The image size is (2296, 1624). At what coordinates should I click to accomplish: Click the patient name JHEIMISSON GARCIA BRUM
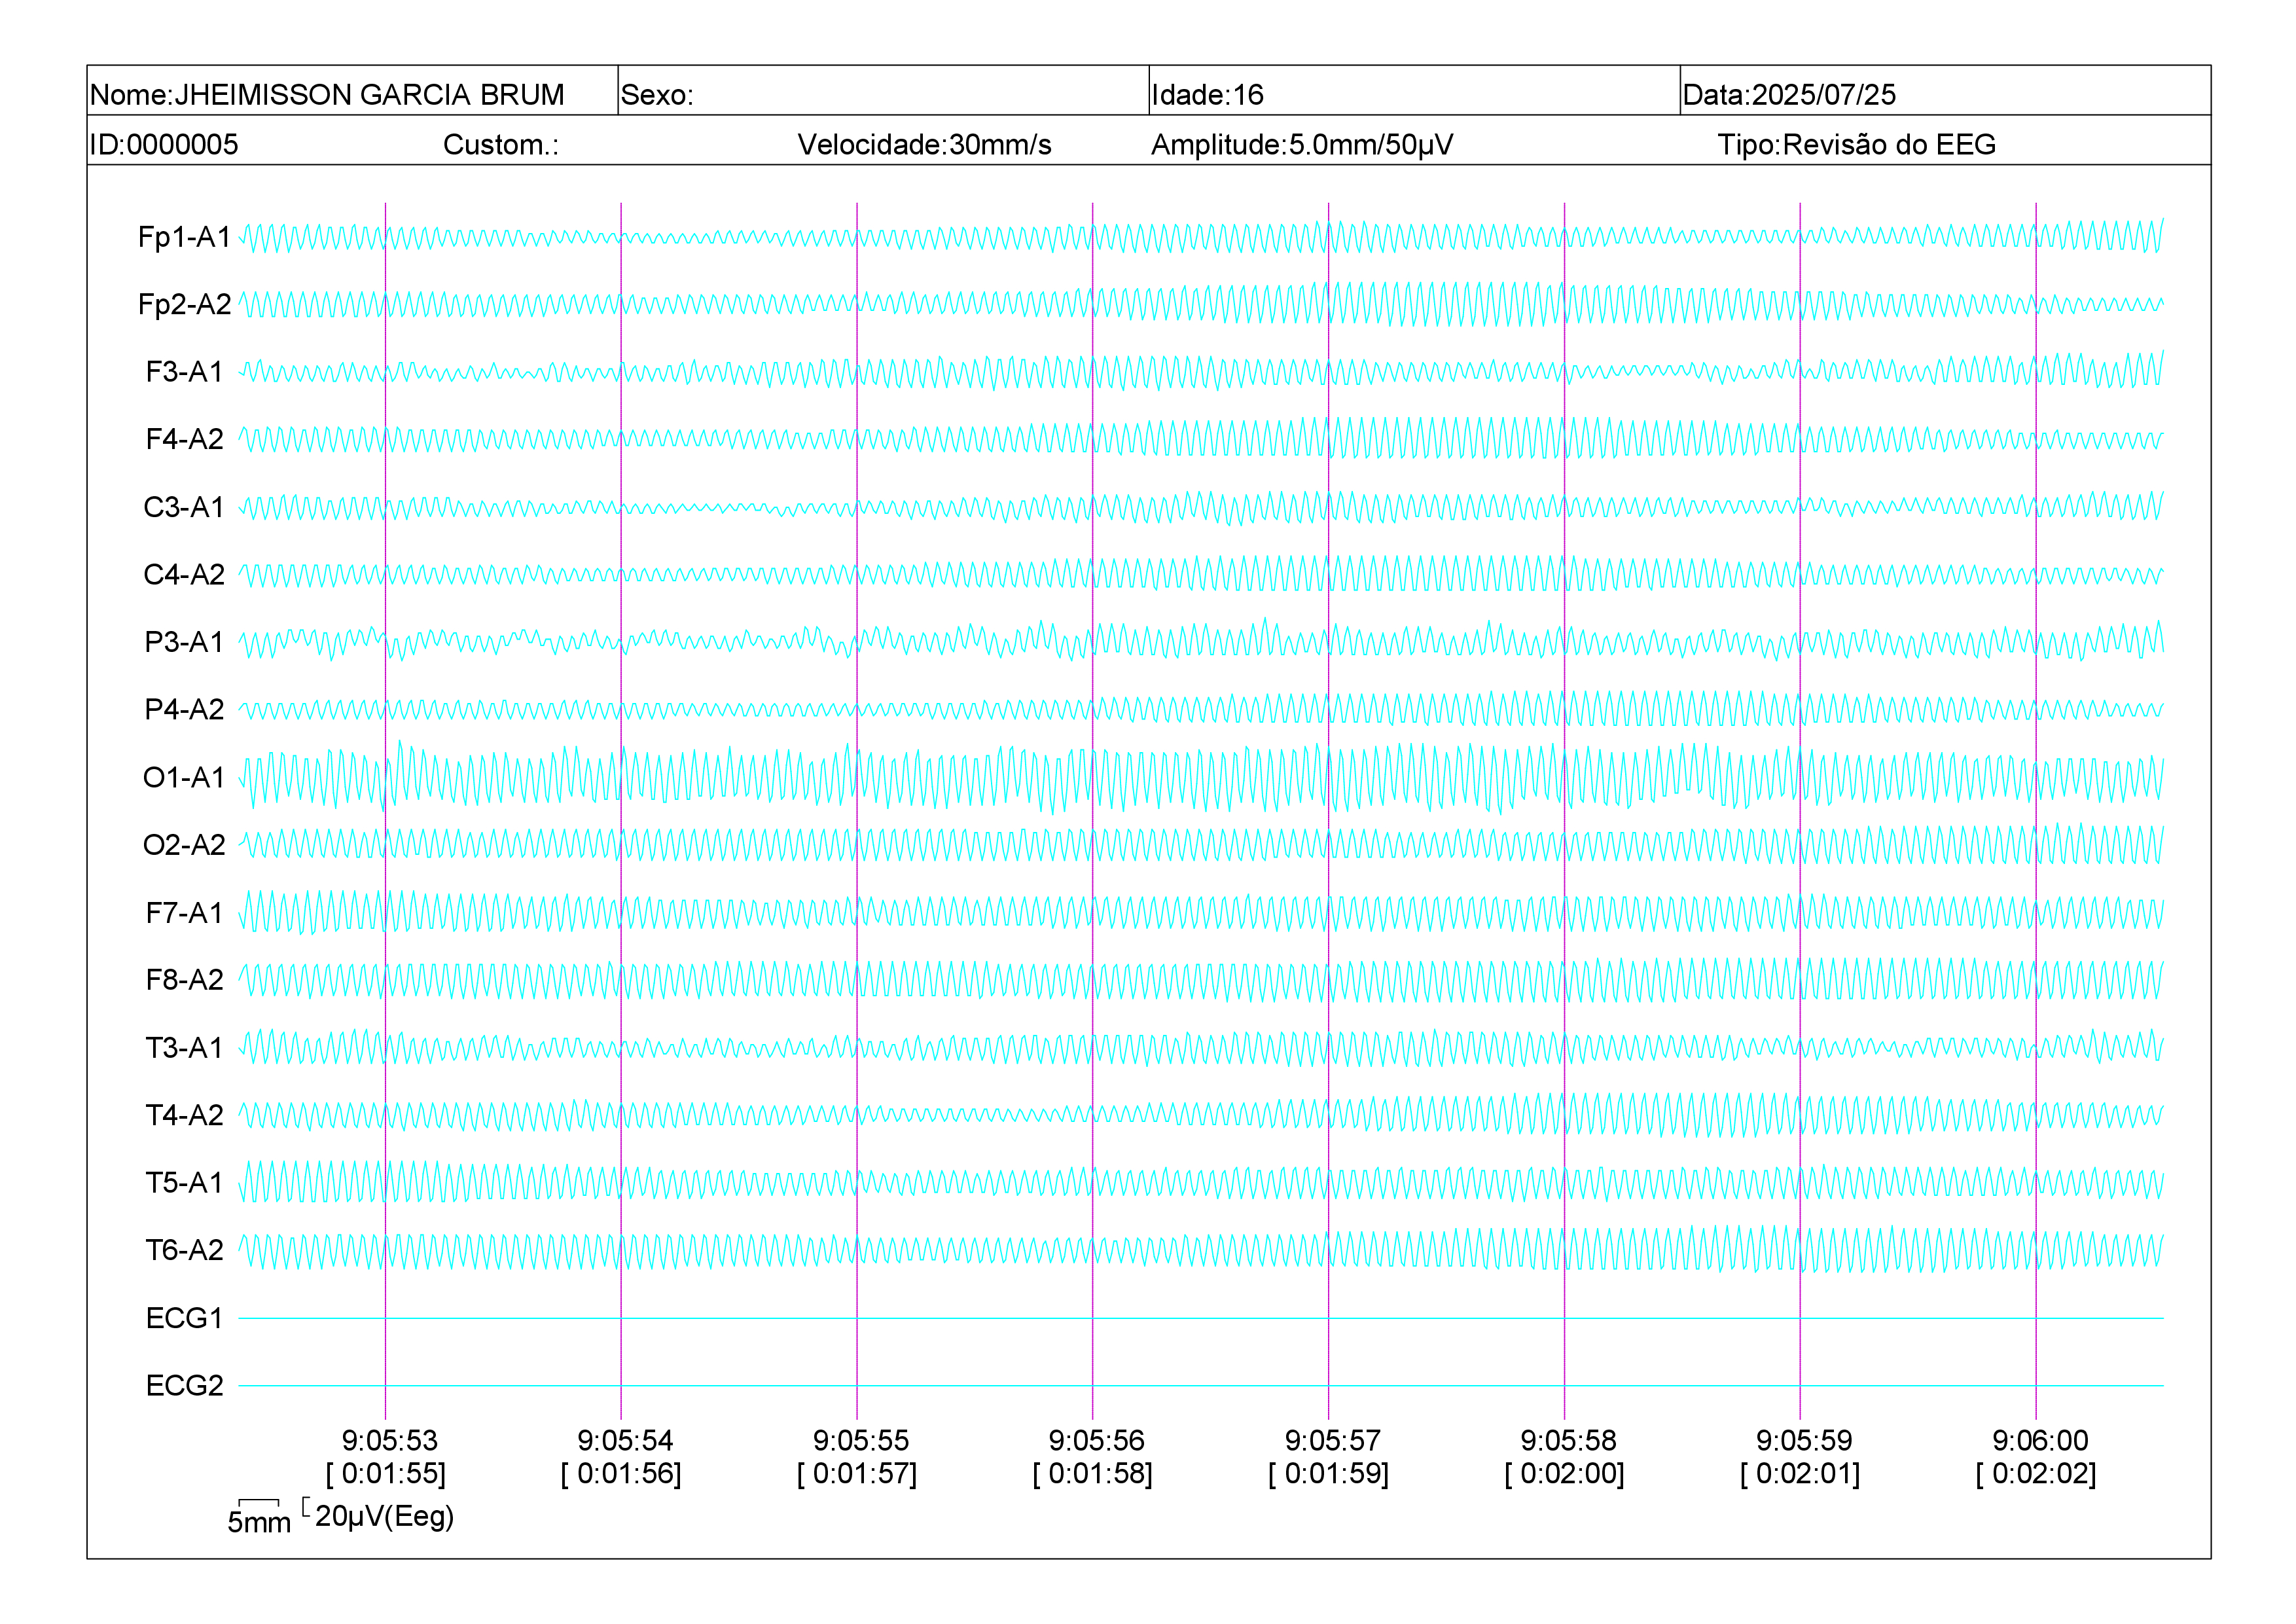[369, 95]
